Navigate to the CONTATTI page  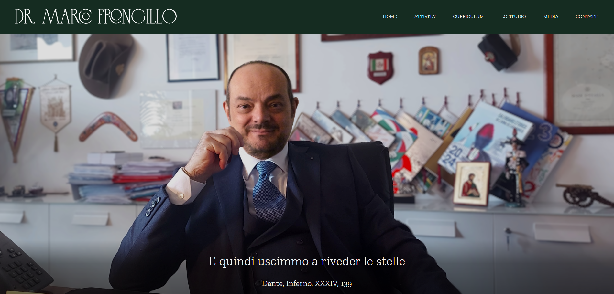pos(587,16)
